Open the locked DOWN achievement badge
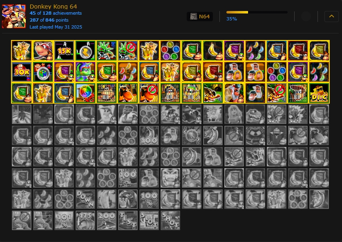This screenshot has height=242, width=342. tap(85, 199)
